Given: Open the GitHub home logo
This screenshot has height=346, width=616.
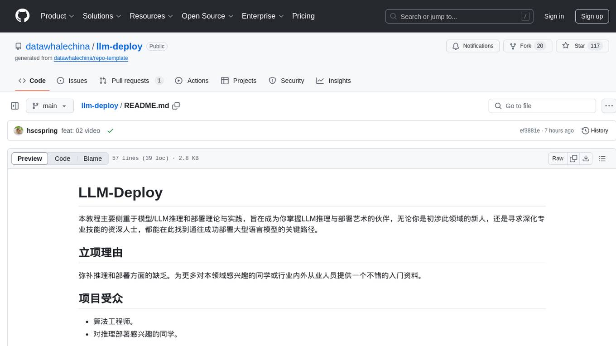Looking at the screenshot, I should (x=22, y=16).
